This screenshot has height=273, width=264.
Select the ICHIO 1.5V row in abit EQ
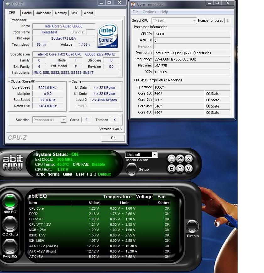(99, 235)
